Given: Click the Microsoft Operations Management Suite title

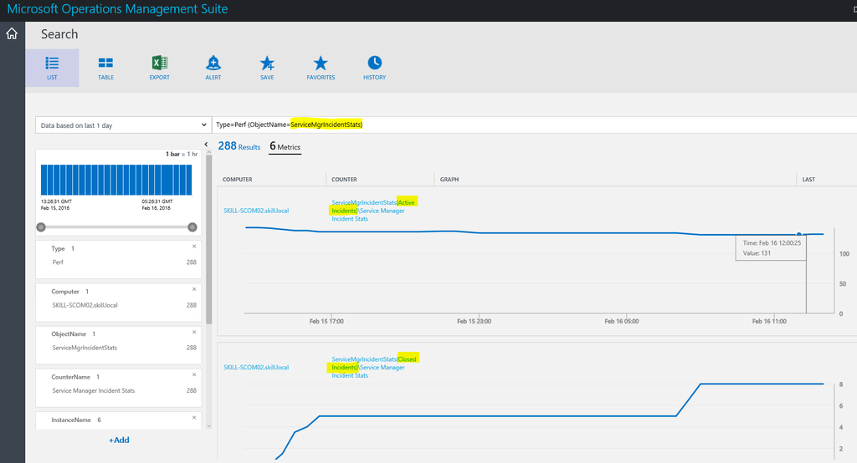Looking at the screenshot, I should pos(117,9).
